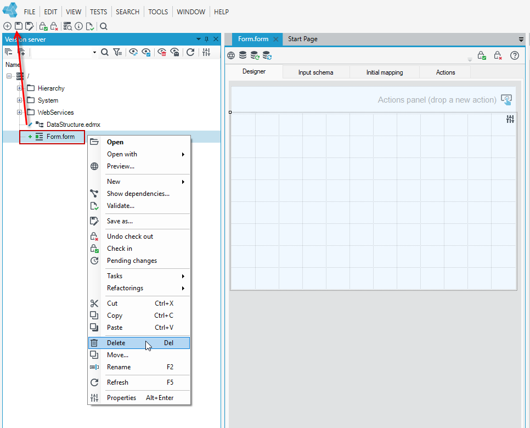530x428 pixels.
Task: Open the Version server panel options arrow
Action: pyautogui.click(x=199, y=39)
